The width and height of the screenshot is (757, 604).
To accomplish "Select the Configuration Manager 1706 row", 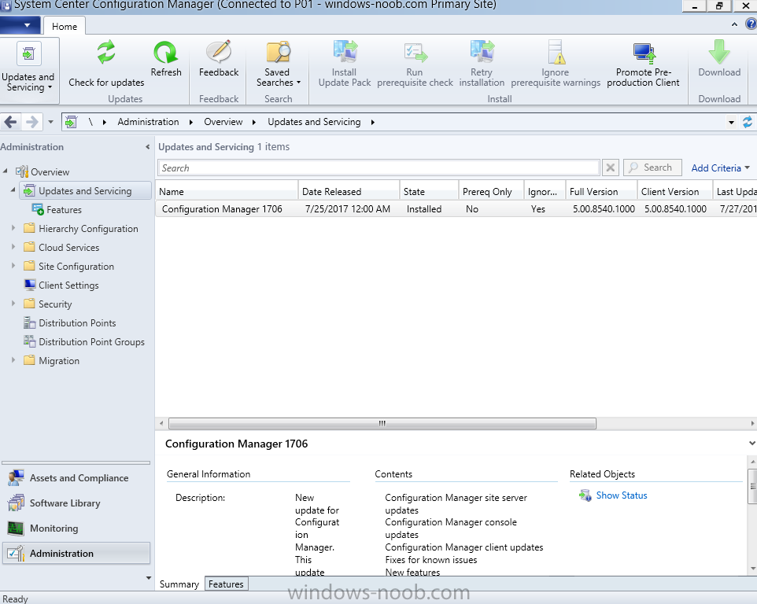I will pos(456,209).
